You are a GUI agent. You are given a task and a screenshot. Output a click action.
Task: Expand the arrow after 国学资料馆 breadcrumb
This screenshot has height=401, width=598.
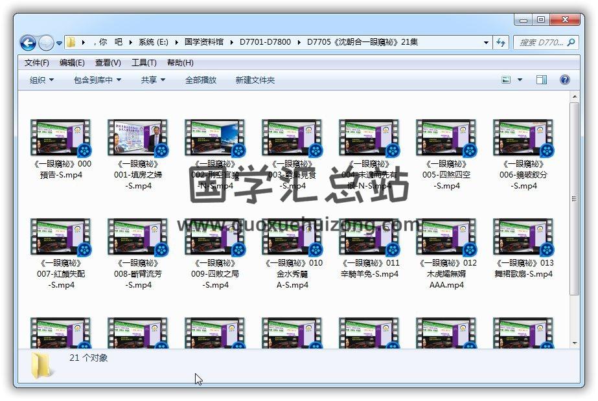click(231, 42)
